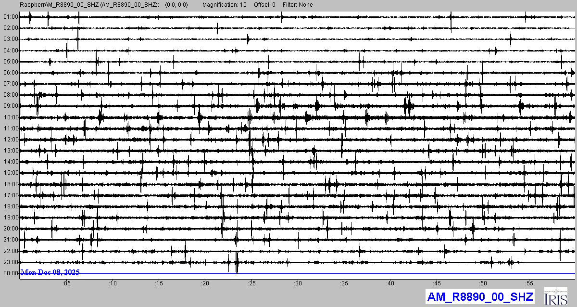
Task: Select the 00:00 hour row label
Action: pos(10,273)
